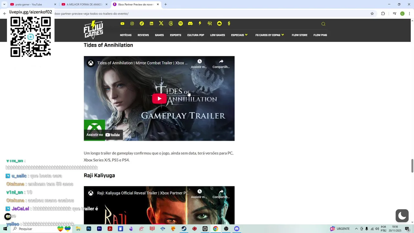Open the Games menu item
414x233 pixels.
[159, 35]
